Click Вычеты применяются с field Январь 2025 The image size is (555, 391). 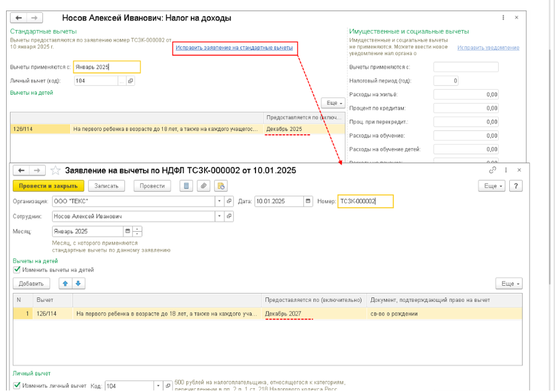(107, 67)
